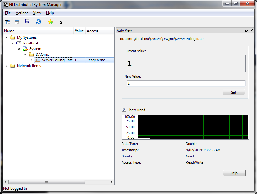This screenshot has width=257, height=194.
Task: Click the 100.00 axis label on the trend
Action: click(x=130, y=117)
